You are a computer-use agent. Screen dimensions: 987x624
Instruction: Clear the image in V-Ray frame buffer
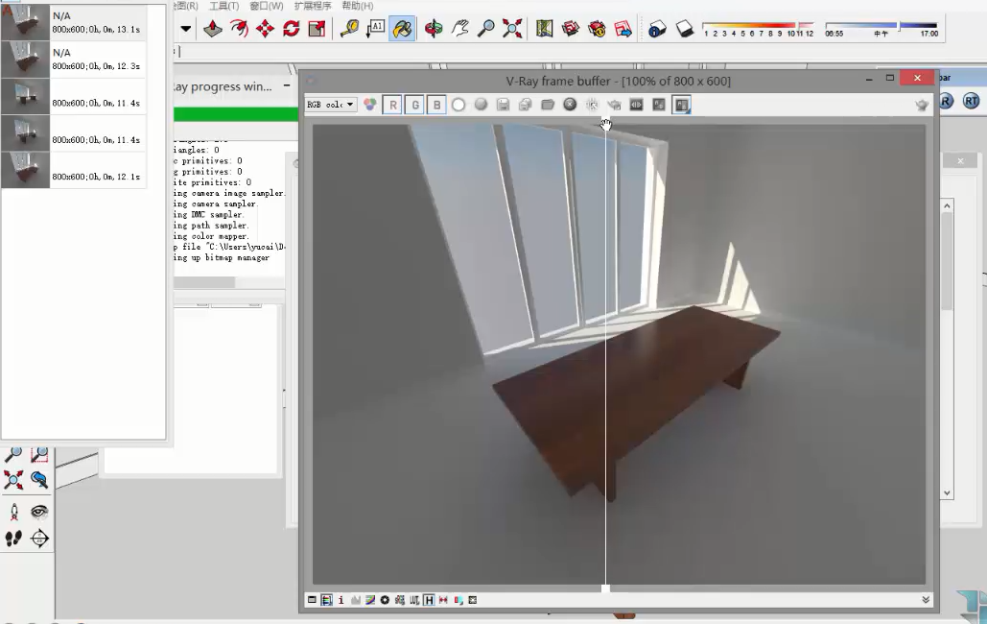tap(570, 105)
